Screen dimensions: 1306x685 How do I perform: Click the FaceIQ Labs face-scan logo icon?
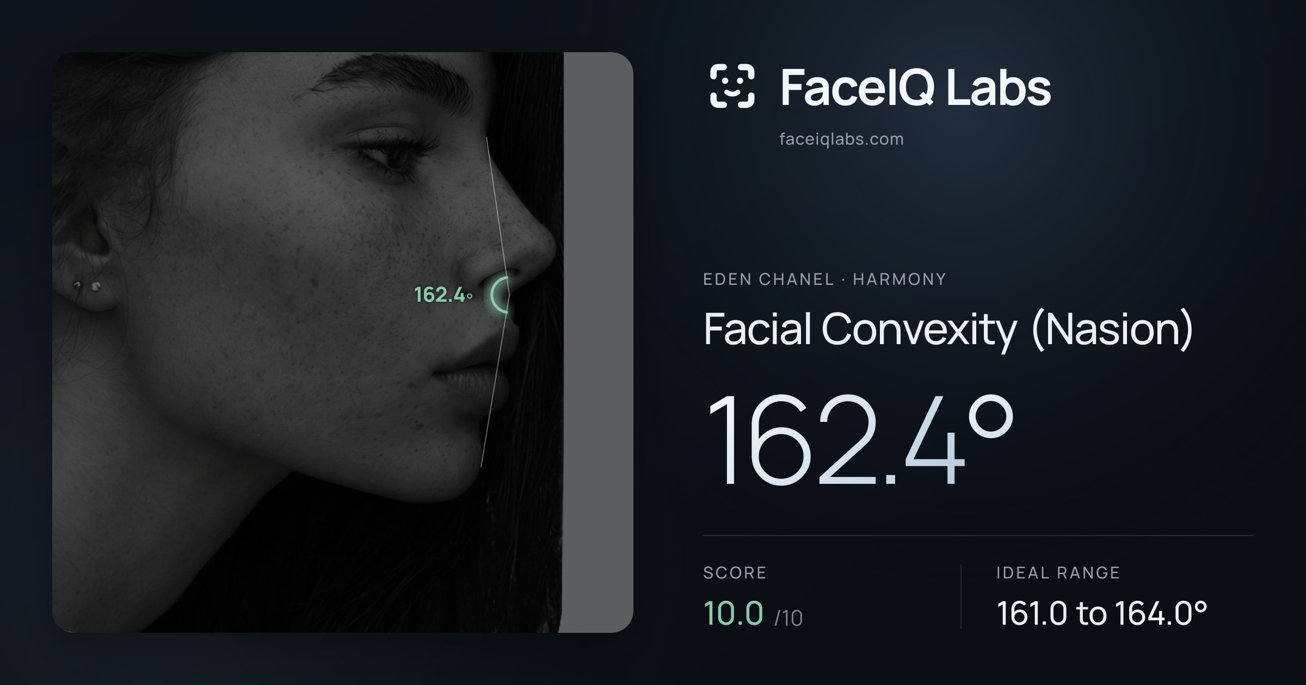tap(732, 86)
